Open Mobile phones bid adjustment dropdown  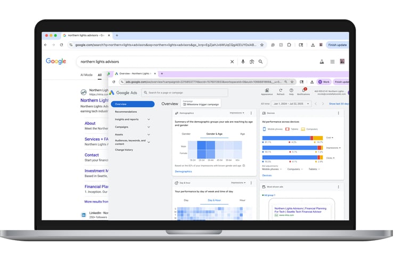coord(272,169)
